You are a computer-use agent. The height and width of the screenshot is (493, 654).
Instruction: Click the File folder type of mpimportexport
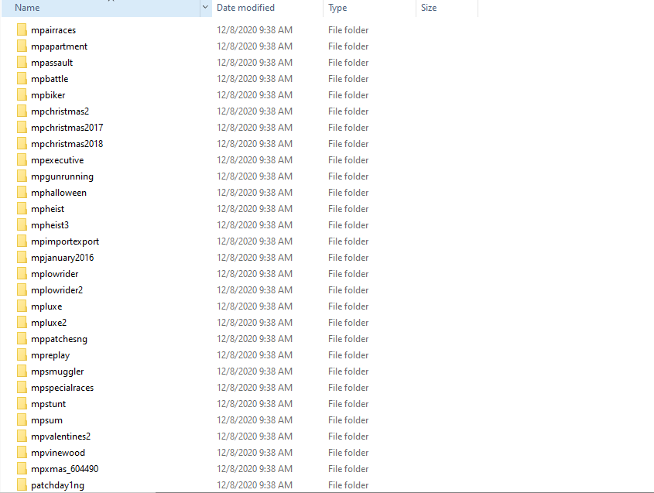348,241
